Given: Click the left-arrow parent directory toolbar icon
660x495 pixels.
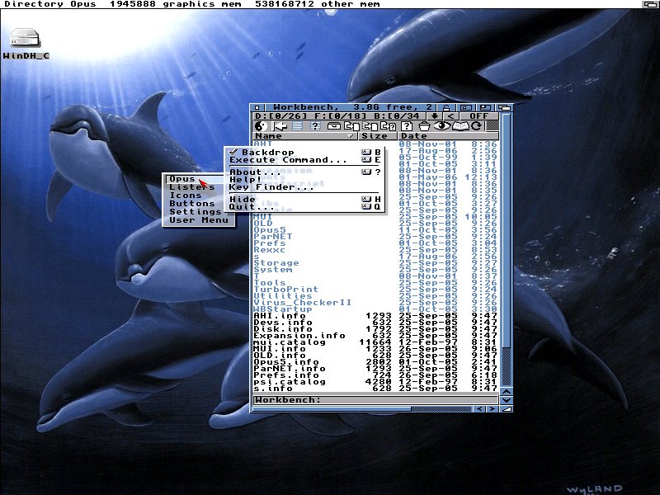Looking at the screenshot, I should pyautogui.click(x=280, y=126).
